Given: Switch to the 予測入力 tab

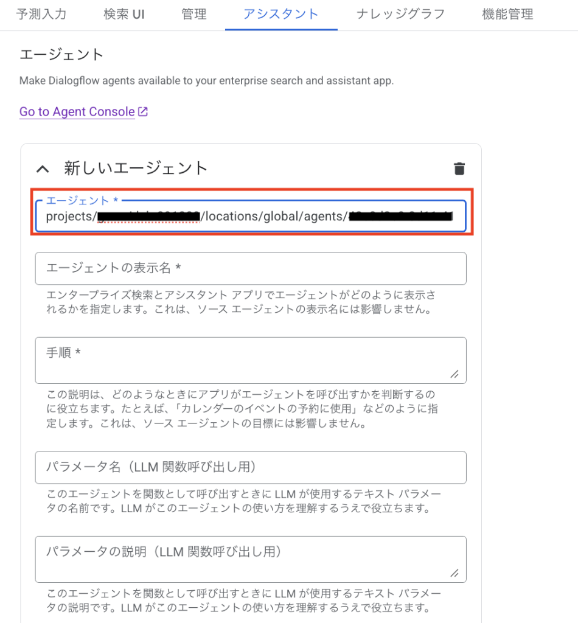Looking at the screenshot, I should point(42,14).
